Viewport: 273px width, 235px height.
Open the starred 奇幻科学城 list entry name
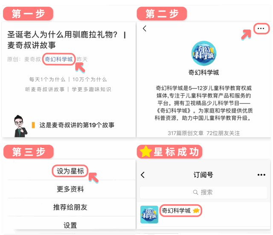click(x=176, y=211)
